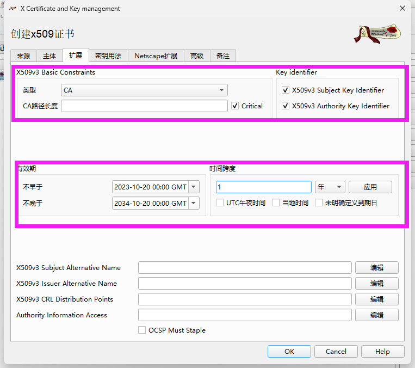Click 编辑 for X509v3 Subject Alternative Name
The height and width of the screenshot is (368, 415).
pos(376,268)
